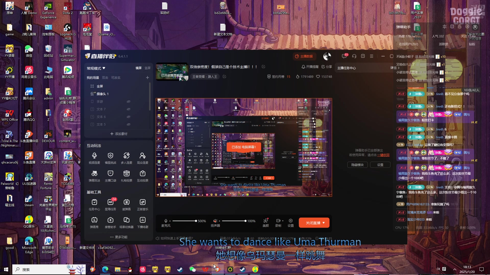Viewport: 490px width, 275px height.
Task: Mute the 扬声器 speaker icon
Action: click(215, 221)
